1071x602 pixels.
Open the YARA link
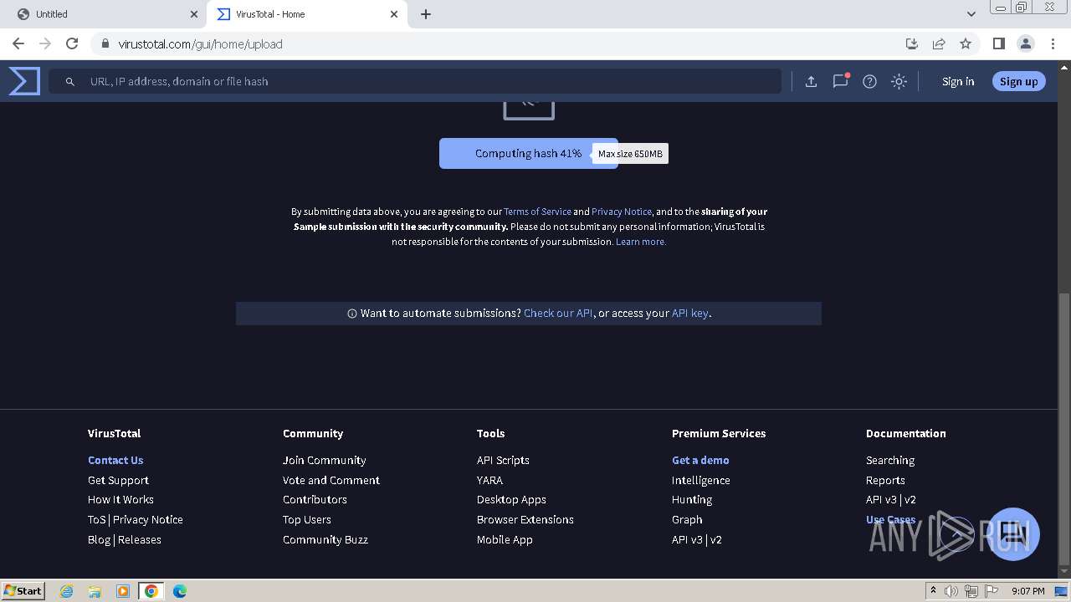click(489, 480)
